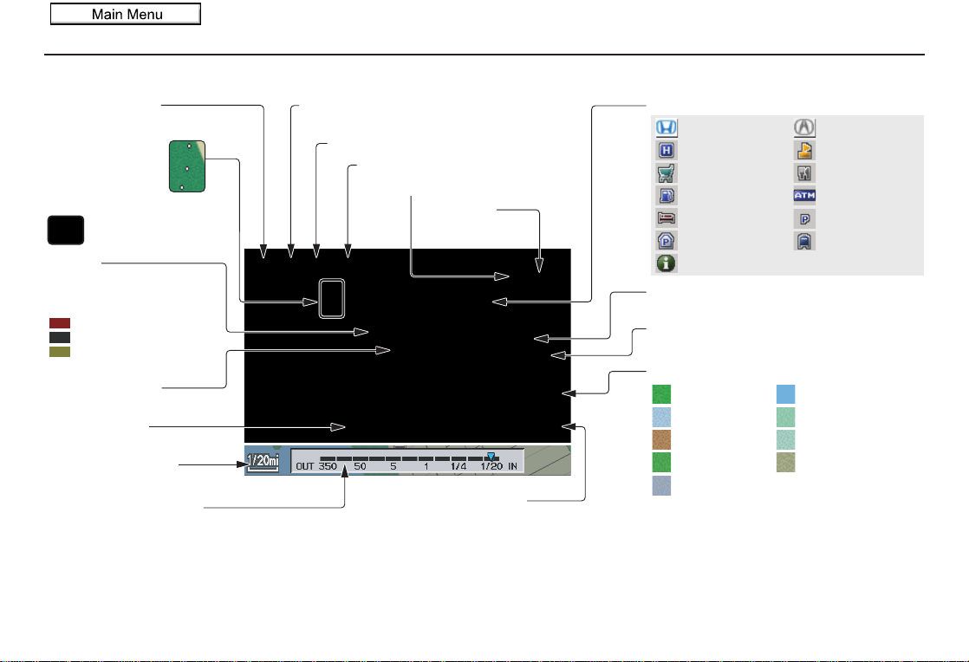969x662 pixels.
Task: Pick the olive yellow road color swatch
Action: (60, 352)
